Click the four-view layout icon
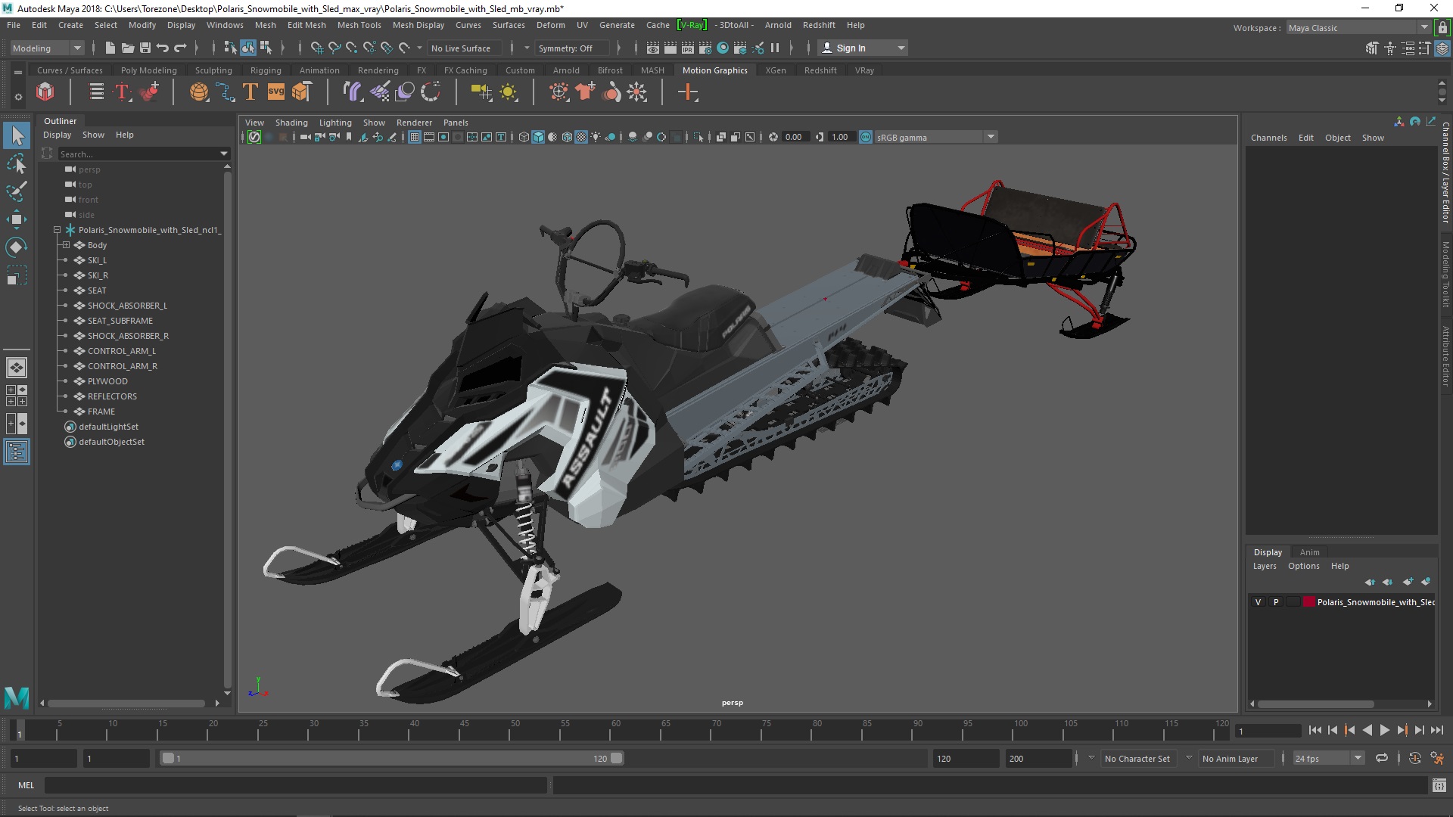The width and height of the screenshot is (1453, 817). (x=17, y=396)
